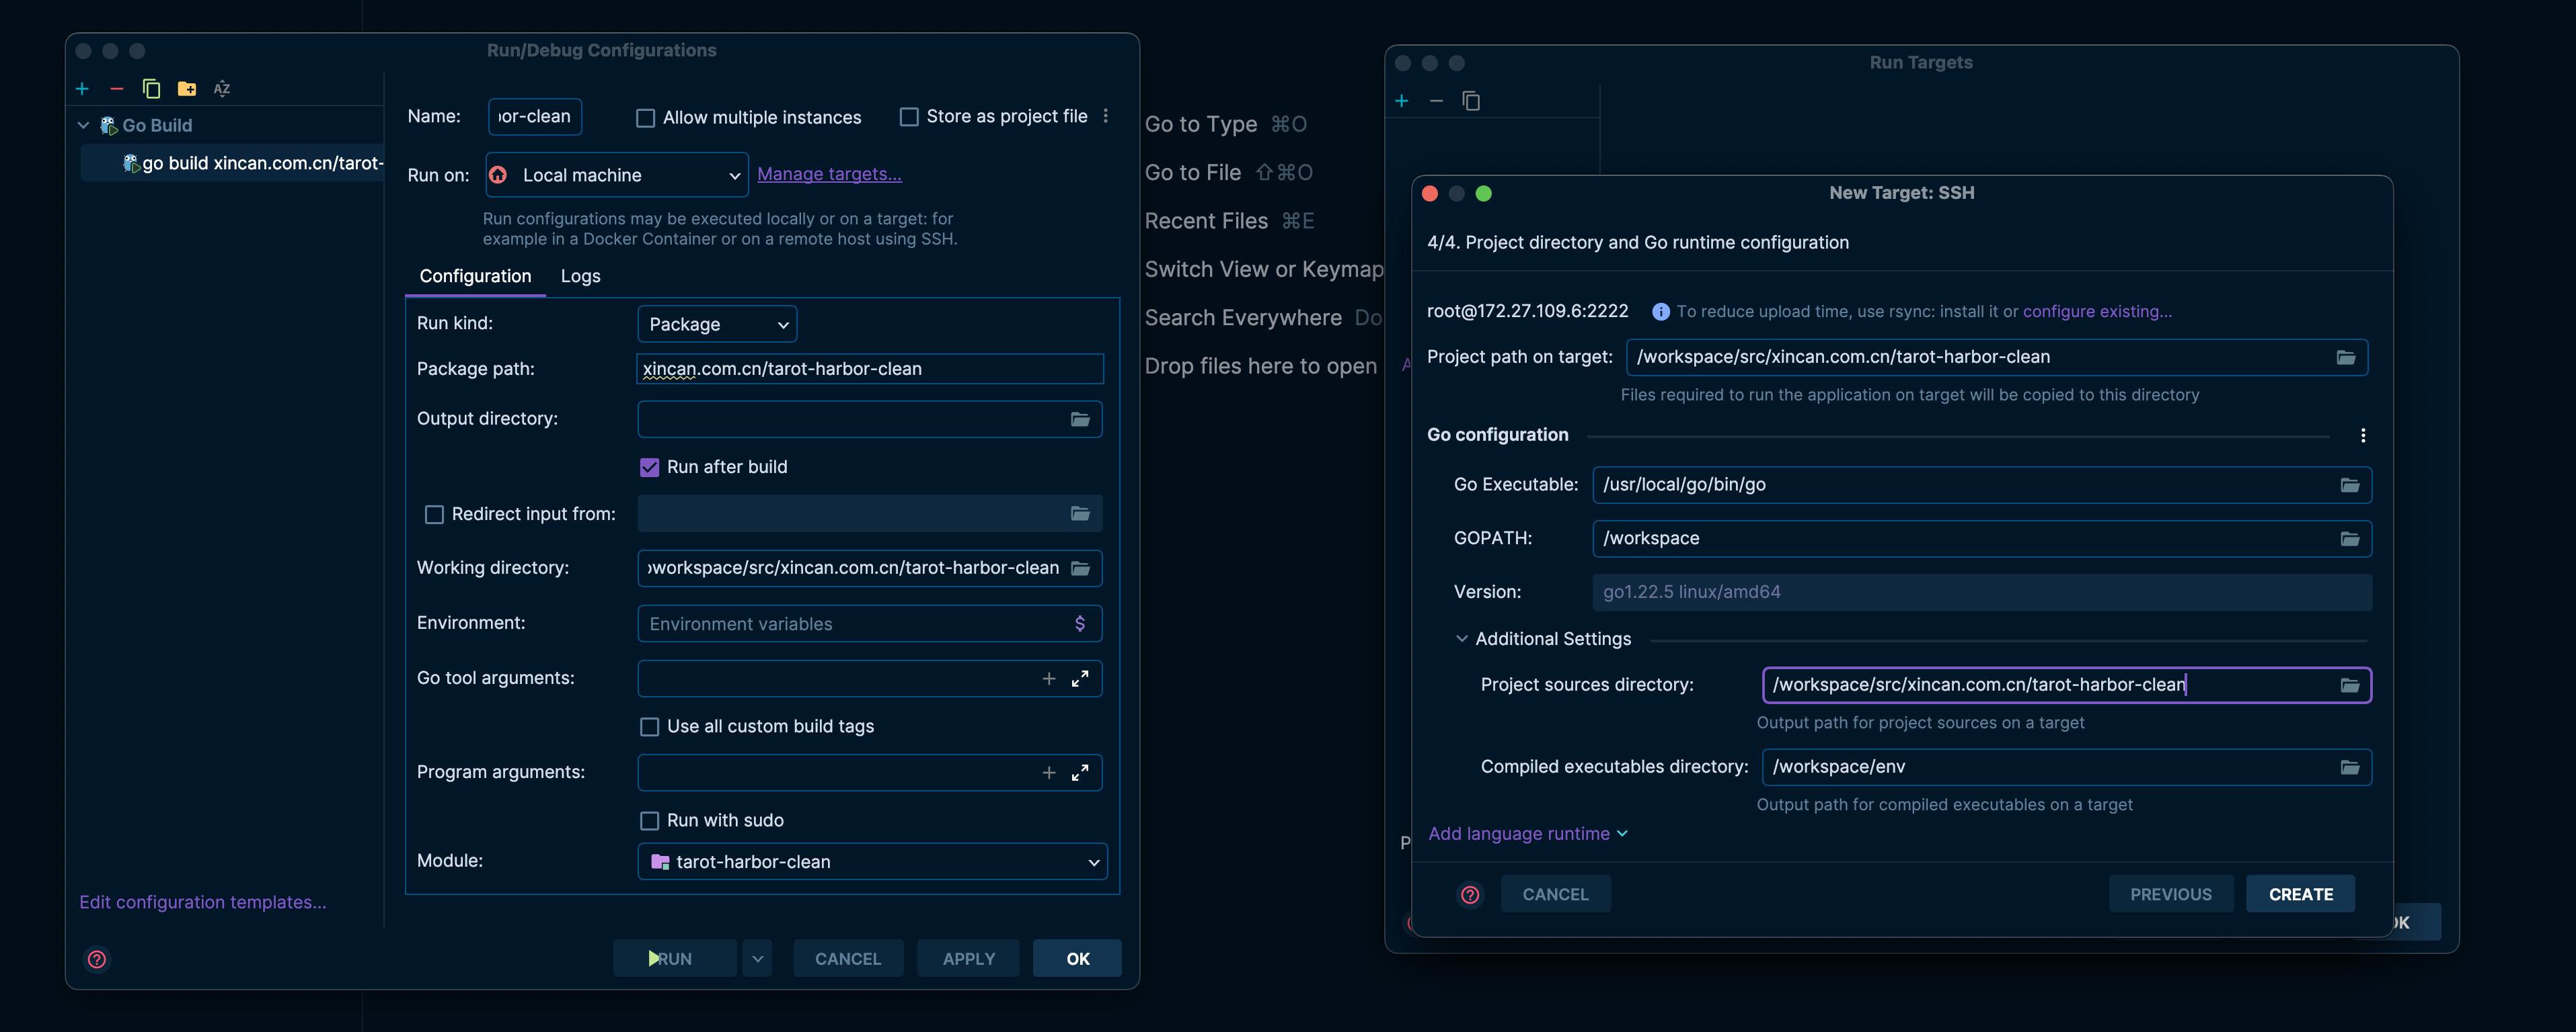Insert macro in Program arguments field
2576x1032 pixels.
(x=1048, y=773)
